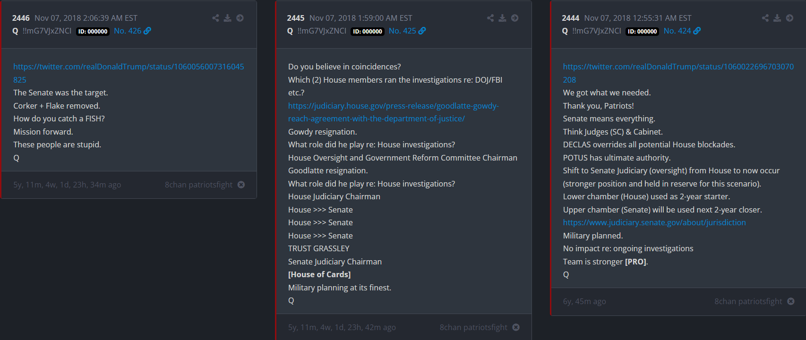
Task: Click '6y, 45m ago' age text
Action: 584,301
